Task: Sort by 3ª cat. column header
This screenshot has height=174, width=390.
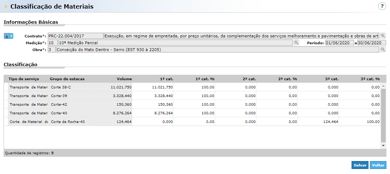Action: click(x=332, y=79)
